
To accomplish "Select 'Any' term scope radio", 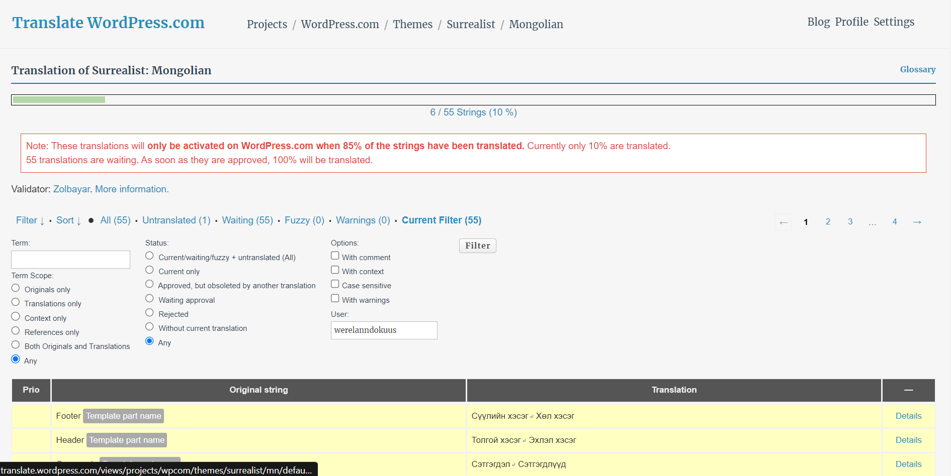I will tap(16, 360).
